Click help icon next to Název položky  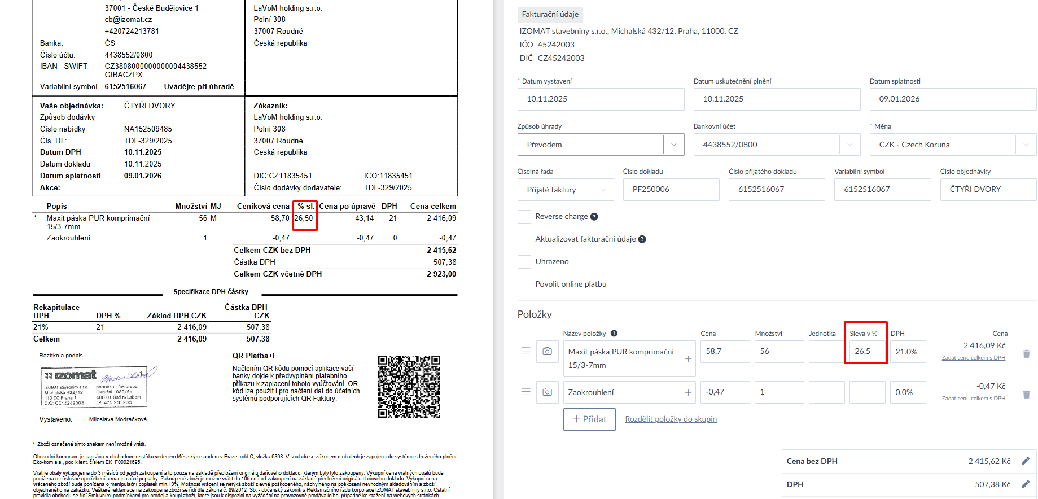point(614,334)
